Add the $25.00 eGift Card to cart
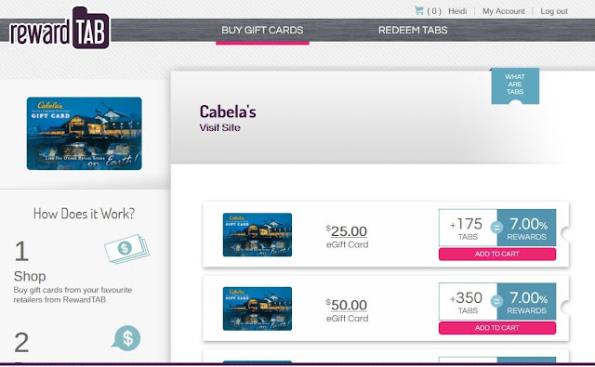The height and width of the screenshot is (367, 595). point(497,254)
